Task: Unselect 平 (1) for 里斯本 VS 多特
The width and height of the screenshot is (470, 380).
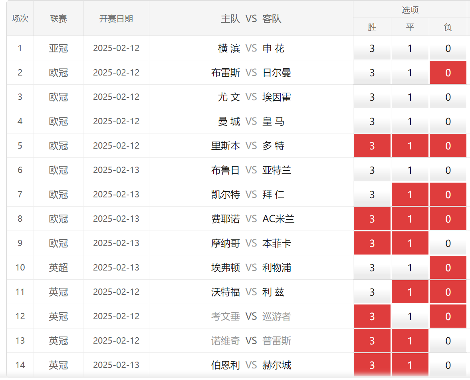Action: [x=410, y=146]
